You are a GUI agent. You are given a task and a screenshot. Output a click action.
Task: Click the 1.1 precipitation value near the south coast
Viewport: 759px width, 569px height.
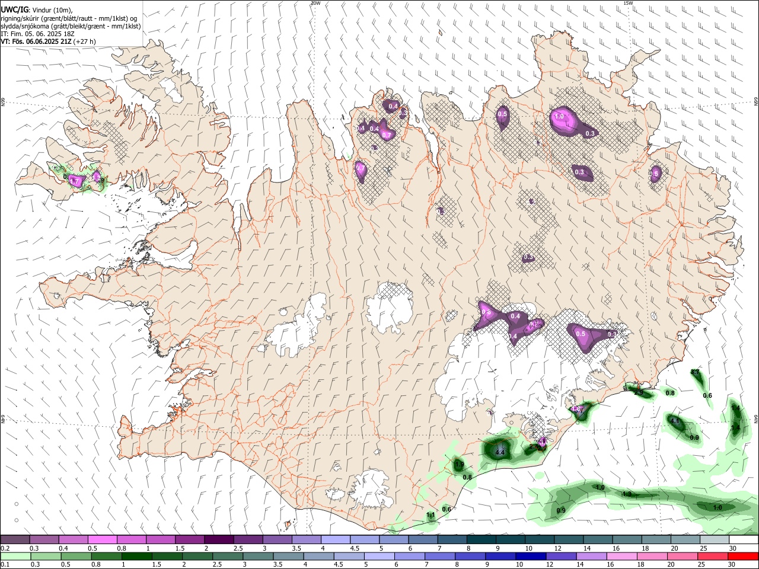point(431,515)
